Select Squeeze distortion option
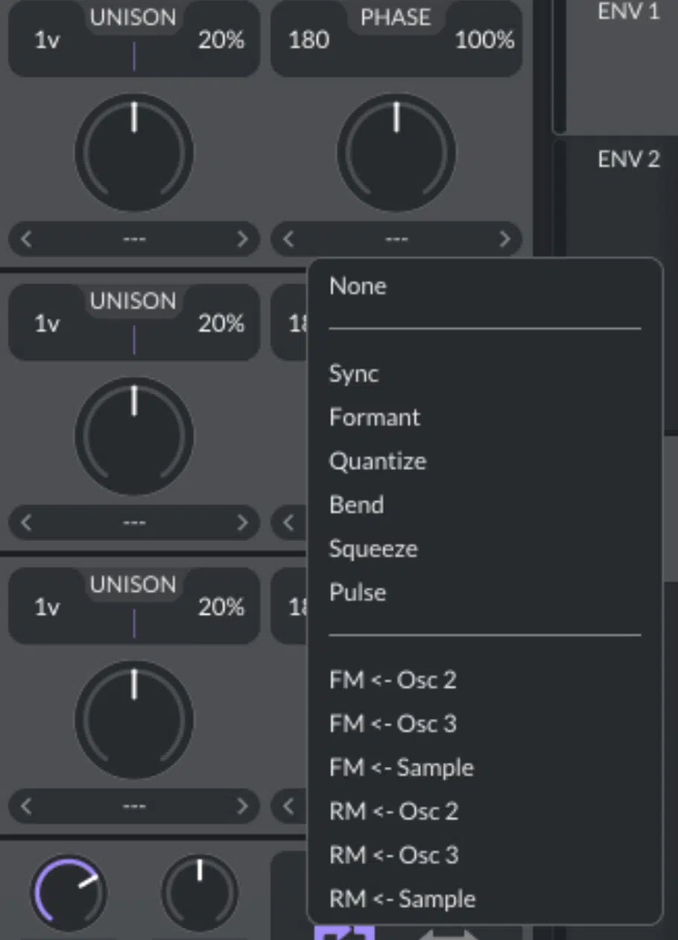678x940 pixels. (373, 549)
